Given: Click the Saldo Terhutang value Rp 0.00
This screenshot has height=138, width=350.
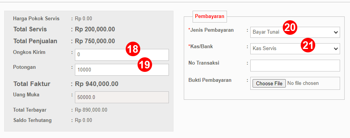Looking at the screenshot, I should 83,120.
